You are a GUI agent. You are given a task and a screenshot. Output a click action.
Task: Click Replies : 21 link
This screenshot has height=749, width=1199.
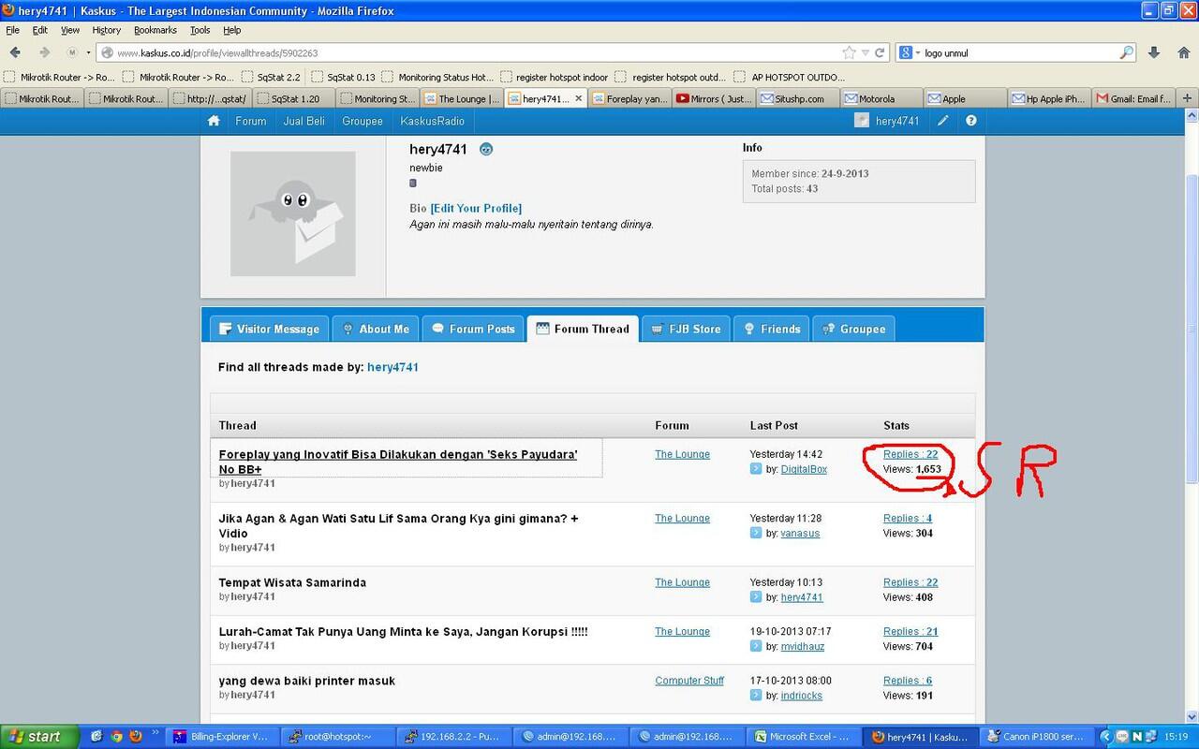(910, 631)
